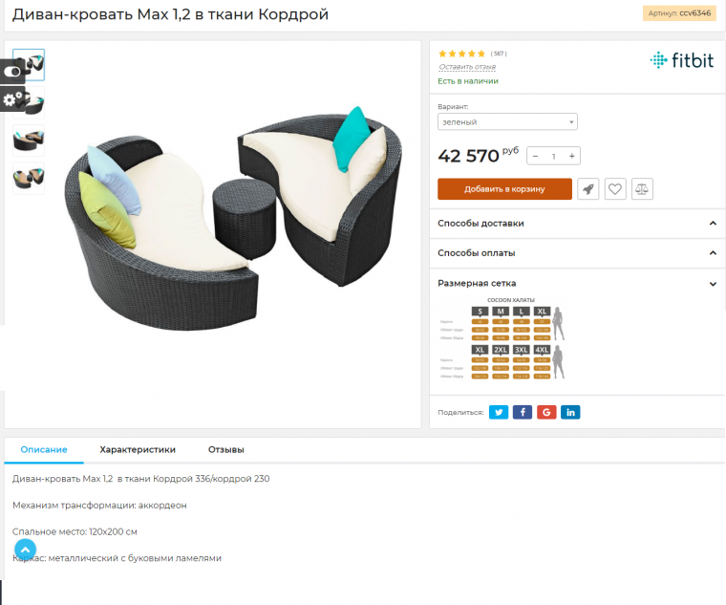The image size is (726, 605).
Task: Share via Google icon
Action: [x=546, y=412]
